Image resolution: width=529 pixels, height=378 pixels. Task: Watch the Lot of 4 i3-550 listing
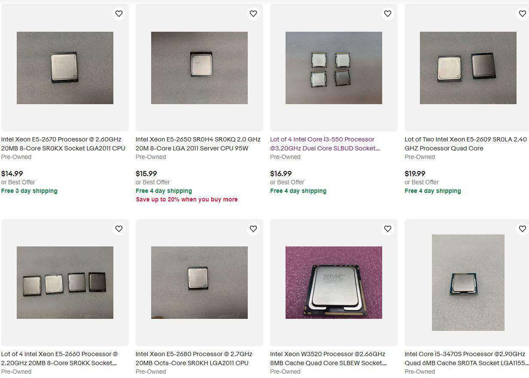click(x=388, y=14)
